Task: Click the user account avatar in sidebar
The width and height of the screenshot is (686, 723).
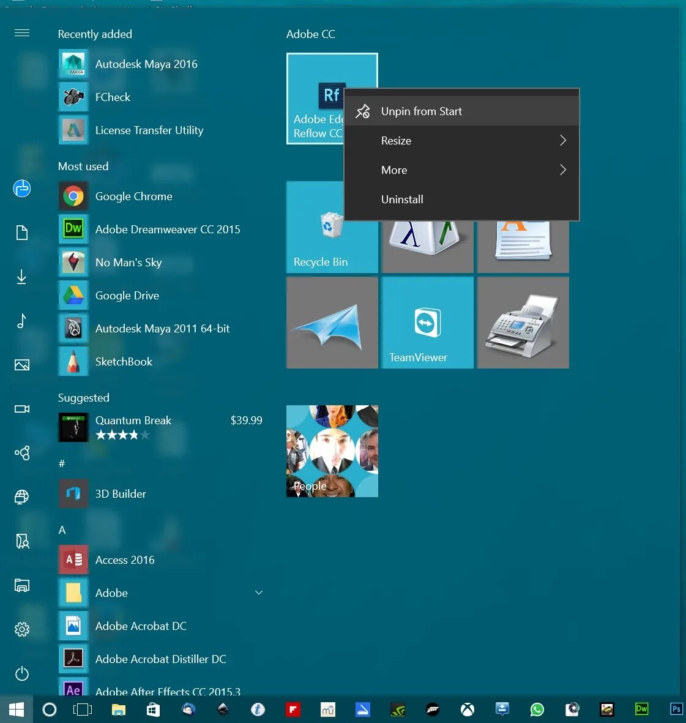Action: coord(21,188)
